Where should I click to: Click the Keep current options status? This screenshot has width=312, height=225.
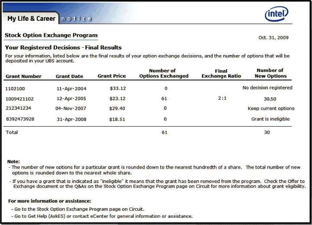[271, 108]
